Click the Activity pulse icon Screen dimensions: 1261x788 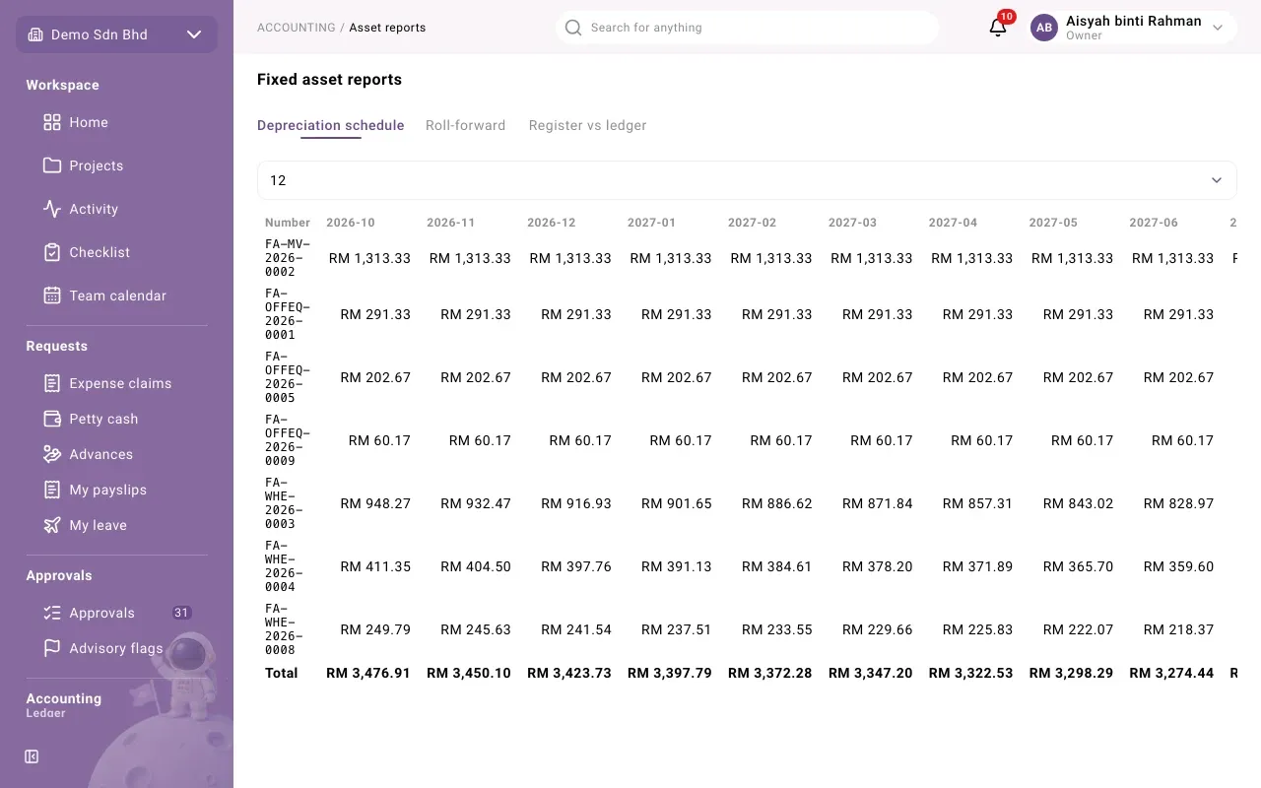[x=52, y=209]
